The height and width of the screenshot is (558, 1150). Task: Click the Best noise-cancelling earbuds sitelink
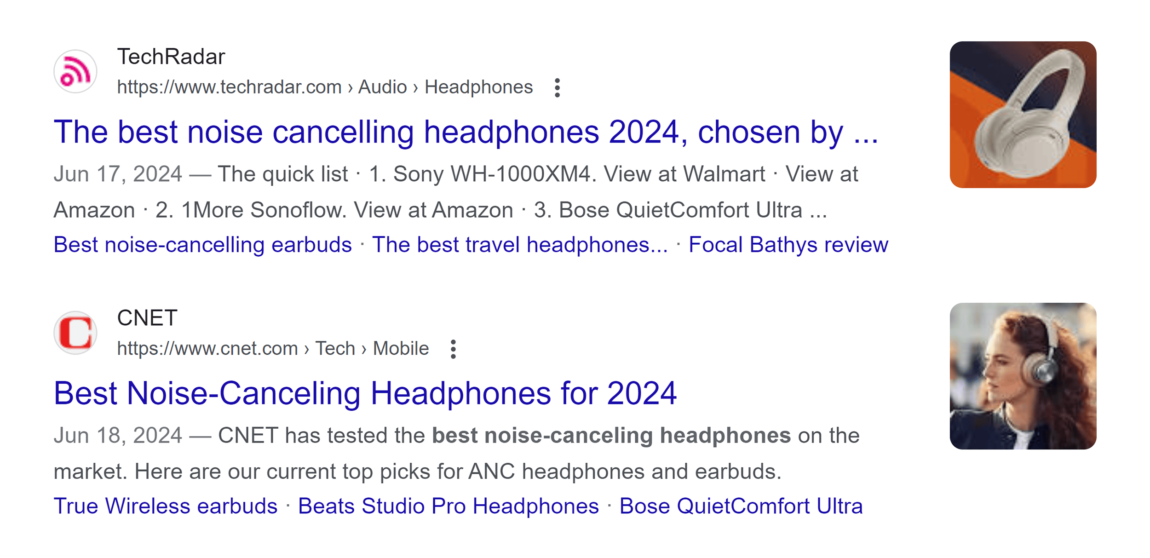(x=202, y=244)
